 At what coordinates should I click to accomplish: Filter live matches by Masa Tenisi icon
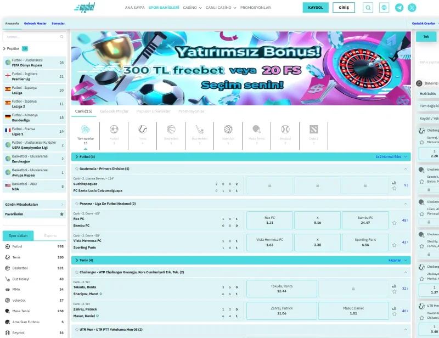tap(257, 129)
